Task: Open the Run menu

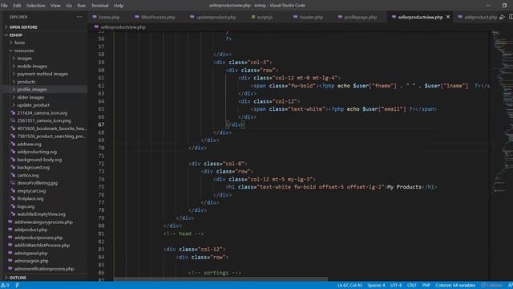Action: tap(82, 6)
